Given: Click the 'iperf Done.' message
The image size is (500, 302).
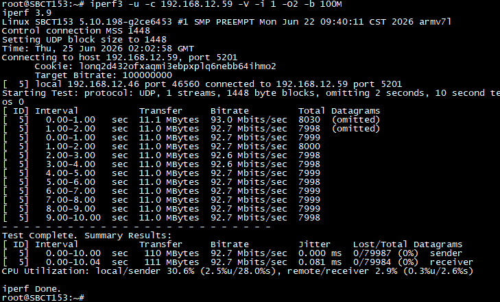Looking at the screenshot, I should click(x=32, y=289).
